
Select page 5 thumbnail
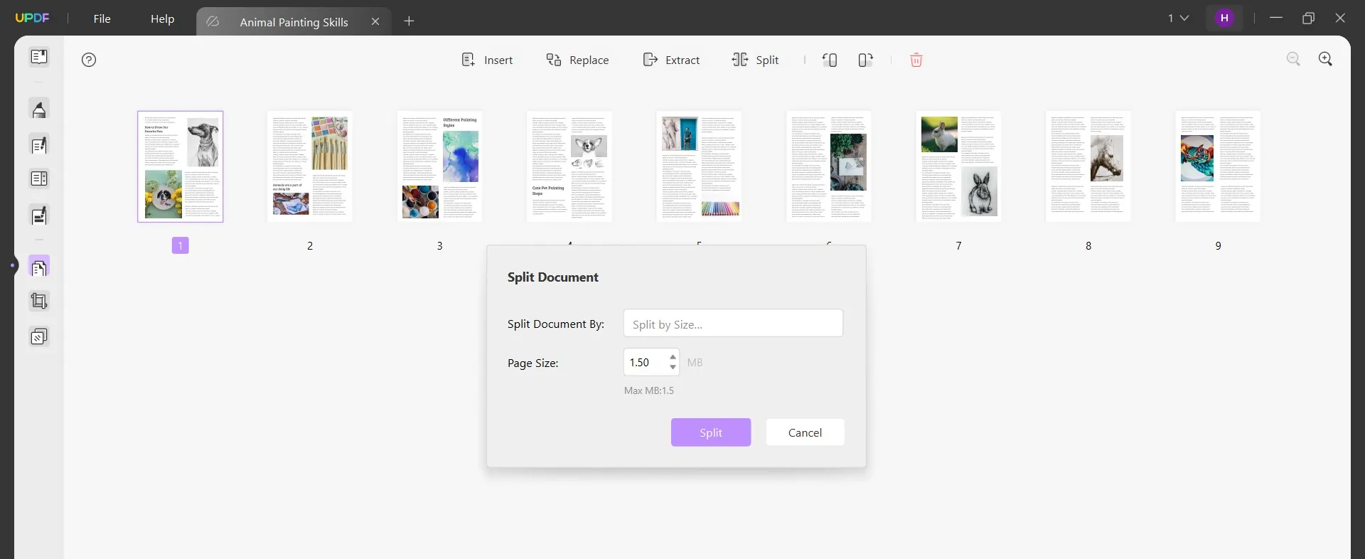tap(699, 166)
